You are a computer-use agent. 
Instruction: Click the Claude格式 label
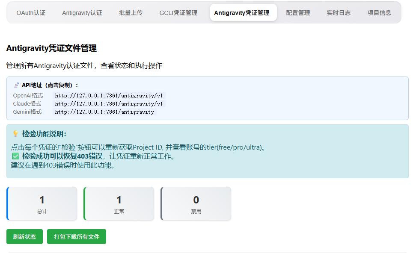(x=27, y=104)
